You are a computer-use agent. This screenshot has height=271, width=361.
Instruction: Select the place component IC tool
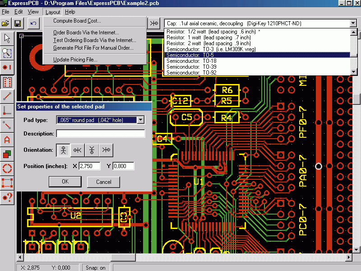tap(7, 82)
